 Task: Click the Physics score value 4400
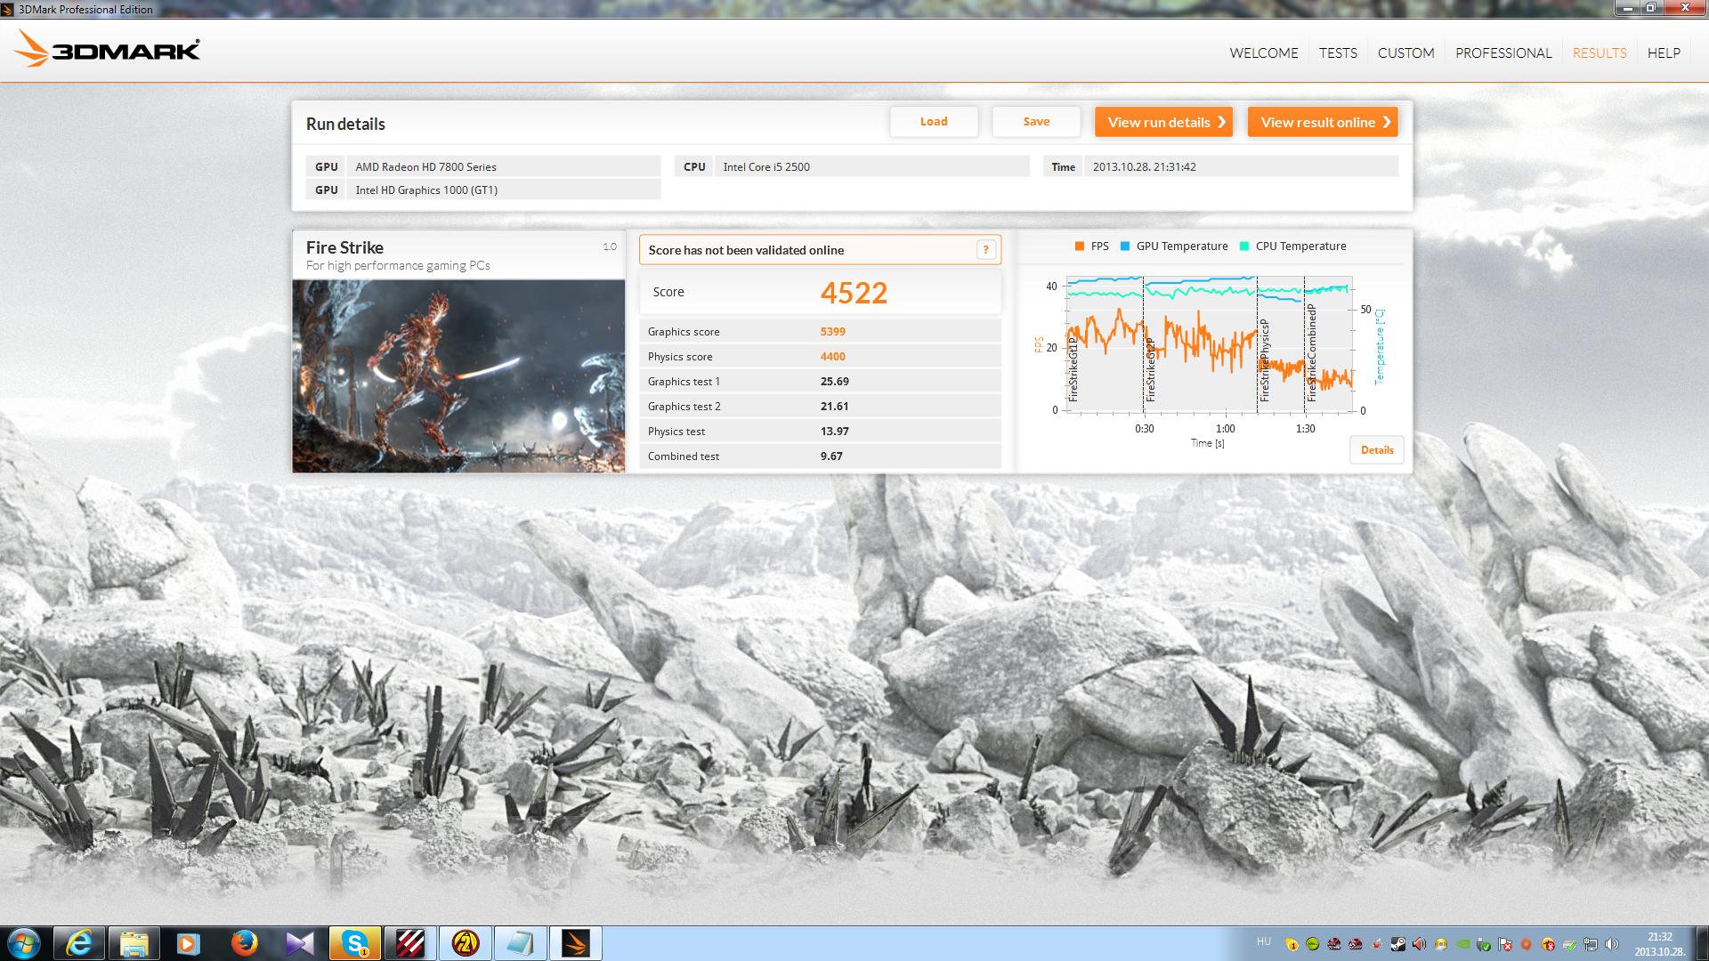pos(833,357)
